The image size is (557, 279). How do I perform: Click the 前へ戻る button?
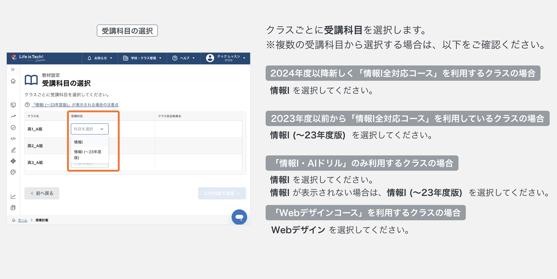point(42,193)
